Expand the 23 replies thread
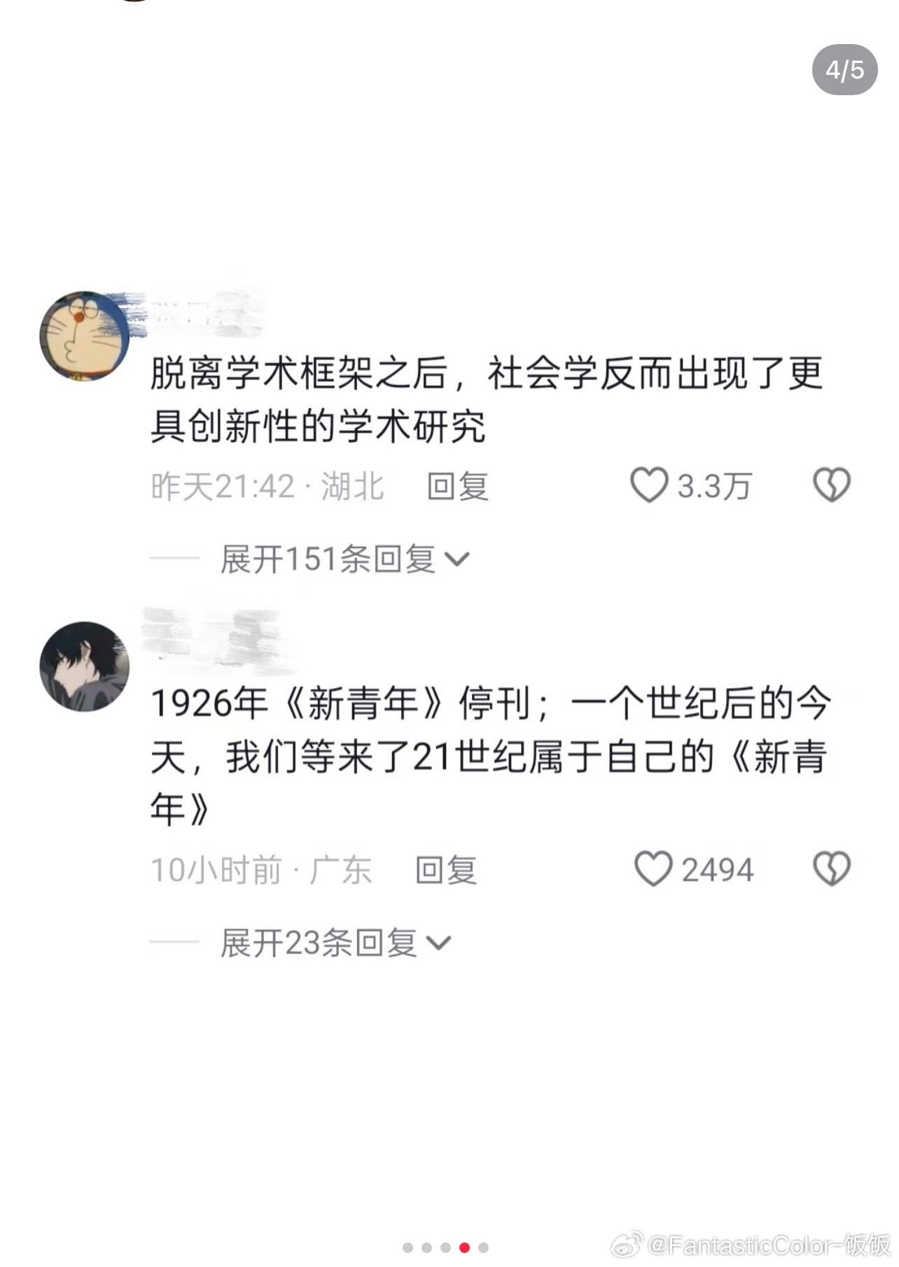This screenshot has width=899, height=1267. click(x=335, y=943)
